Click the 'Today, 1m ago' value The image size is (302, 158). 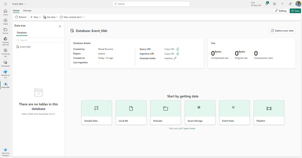pyautogui.click(x=106, y=58)
